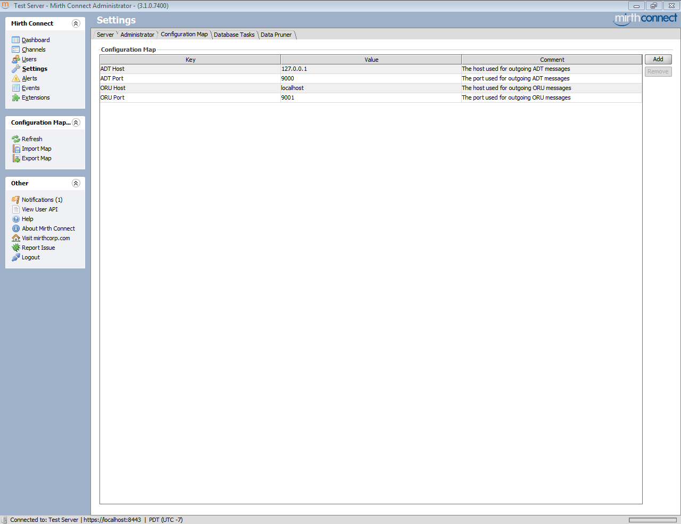Click the PDT (UTC -7) status text
The width and height of the screenshot is (681, 524).
166,520
